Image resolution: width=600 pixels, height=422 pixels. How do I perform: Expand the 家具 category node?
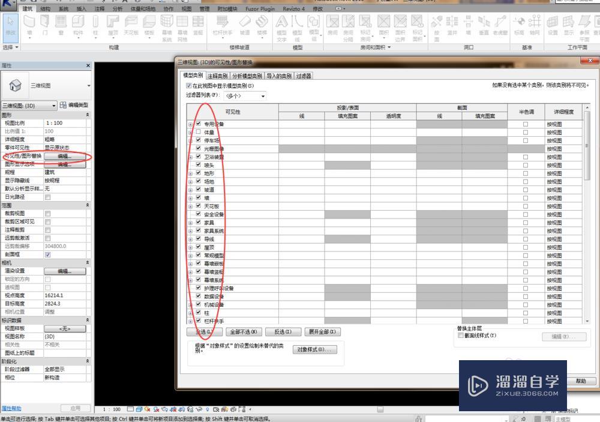point(191,223)
